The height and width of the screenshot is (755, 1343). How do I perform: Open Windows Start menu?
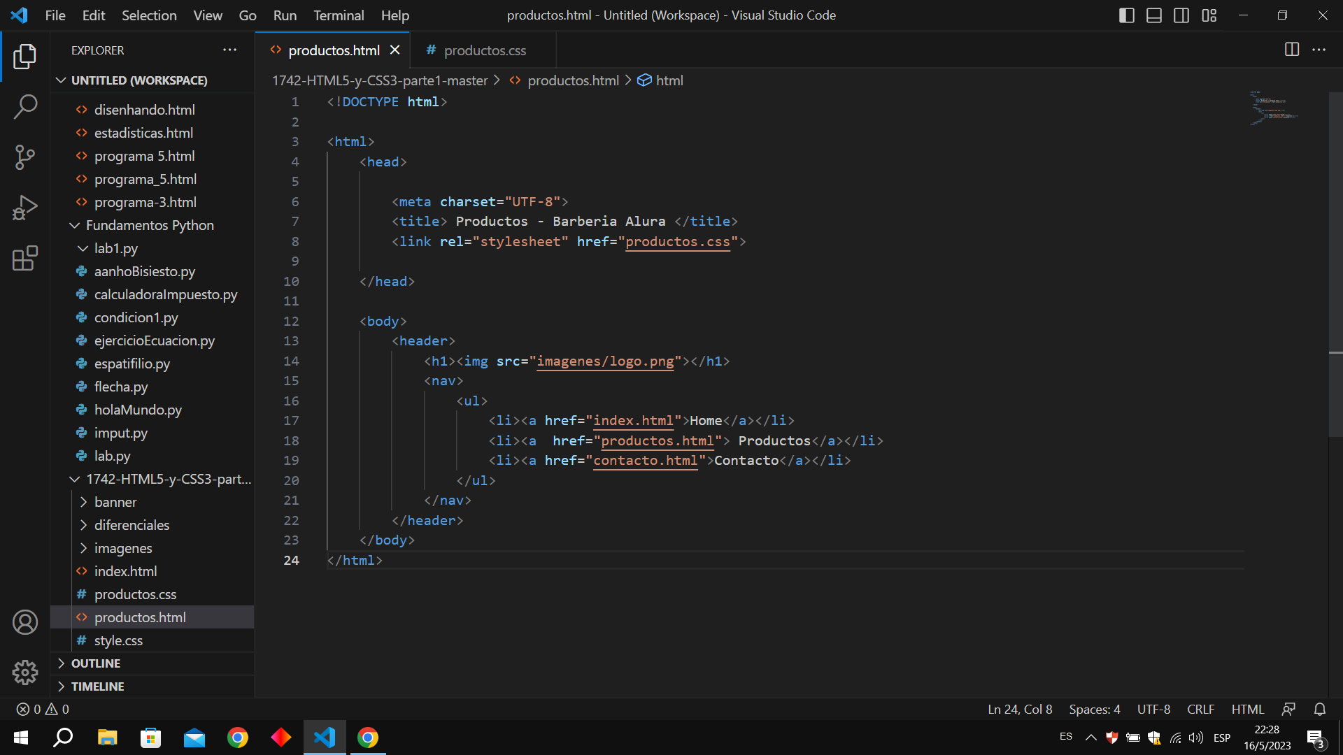(21, 738)
